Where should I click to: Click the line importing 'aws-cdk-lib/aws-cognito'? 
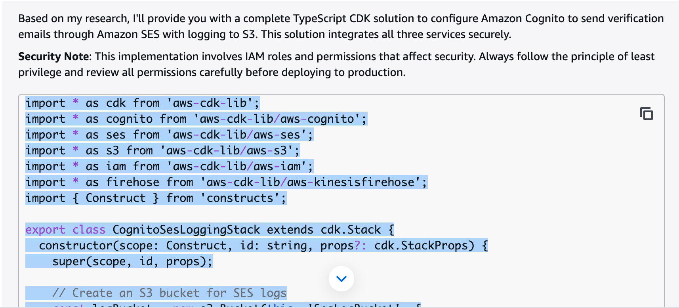pos(196,119)
